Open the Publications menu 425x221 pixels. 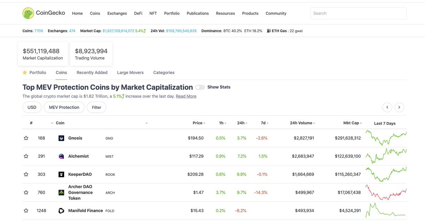pyautogui.click(x=198, y=13)
